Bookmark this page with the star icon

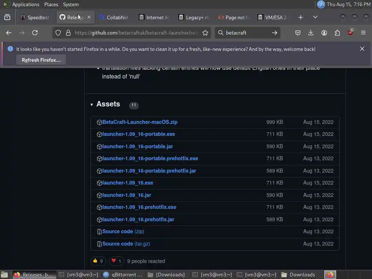[x=205, y=33]
